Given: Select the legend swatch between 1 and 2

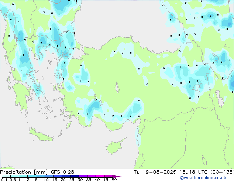Looking at the screenshot, I should 23,176.
